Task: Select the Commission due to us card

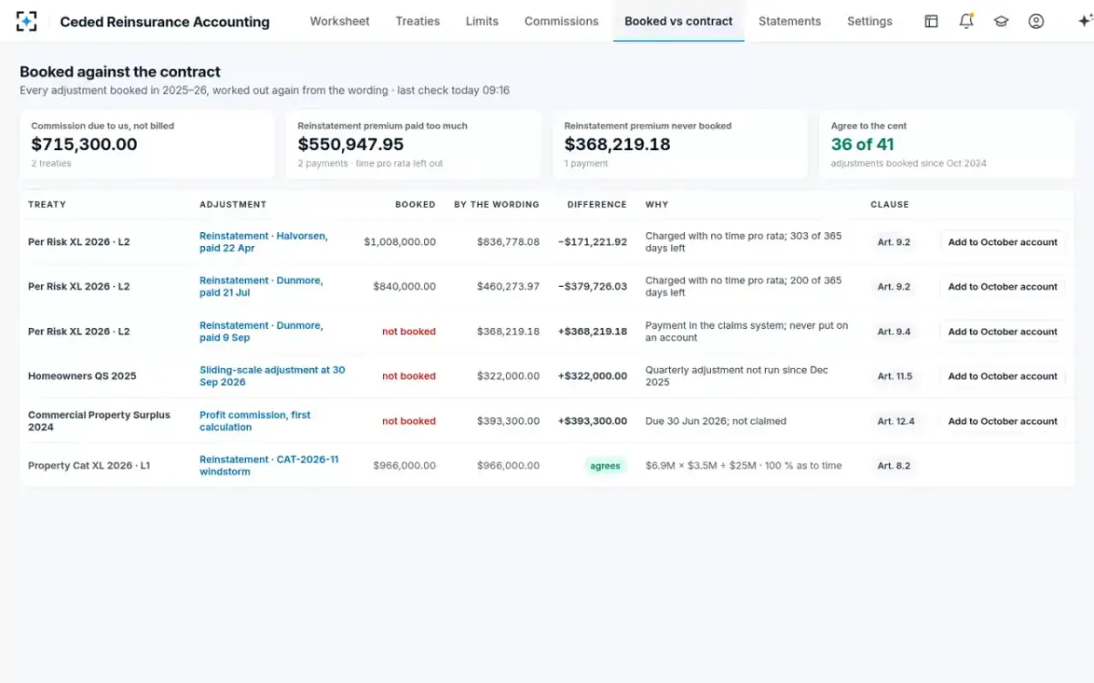Action: [x=148, y=145]
